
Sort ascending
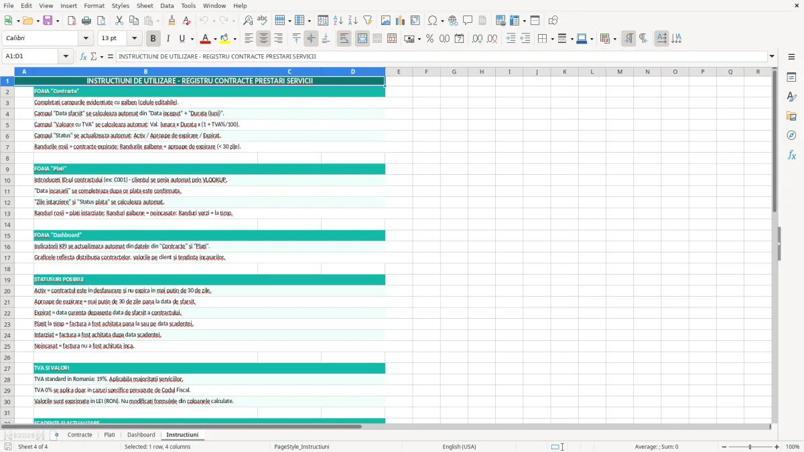coord(338,21)
